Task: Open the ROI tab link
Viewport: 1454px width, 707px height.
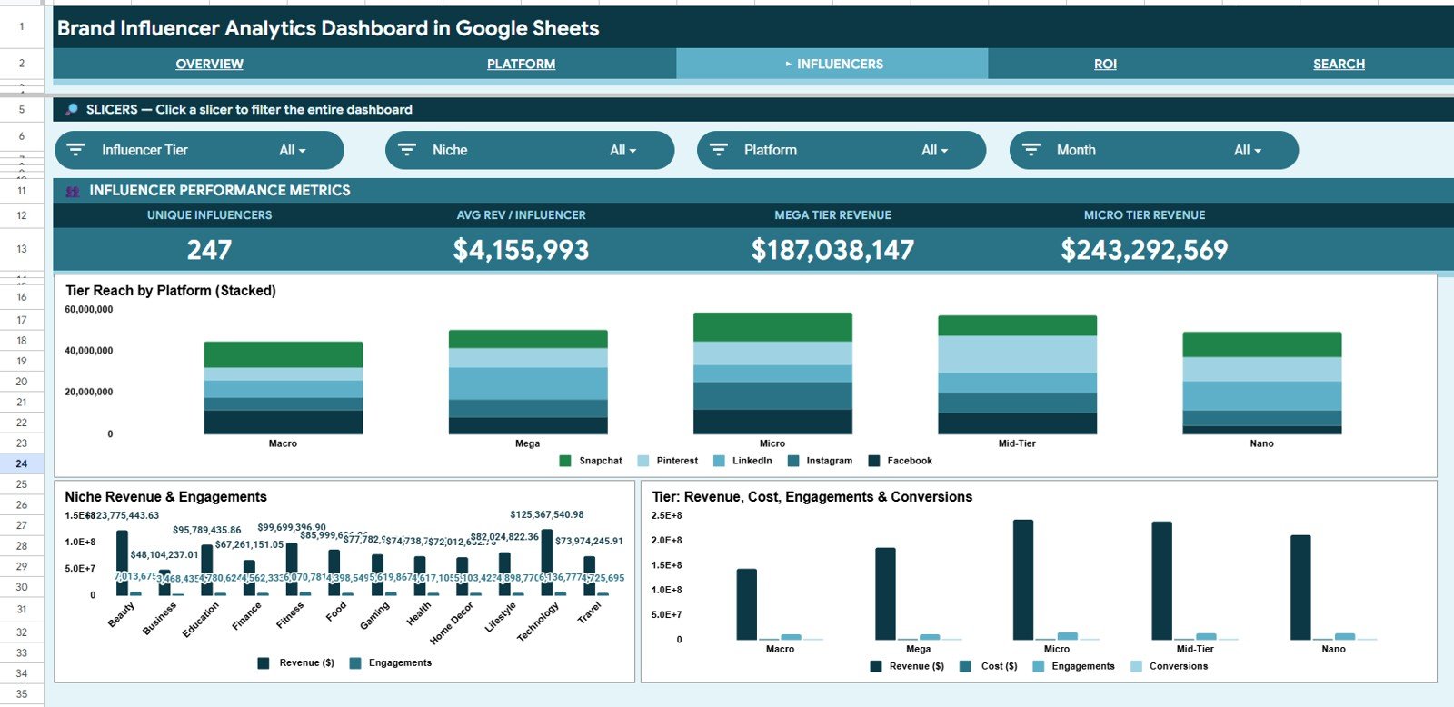Action: (x=1105, y=64)
